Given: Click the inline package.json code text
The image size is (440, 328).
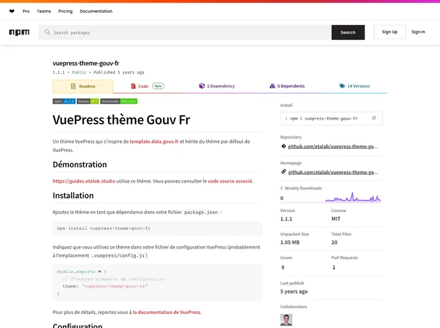Looking at the screenshot, I should [201, 212].
